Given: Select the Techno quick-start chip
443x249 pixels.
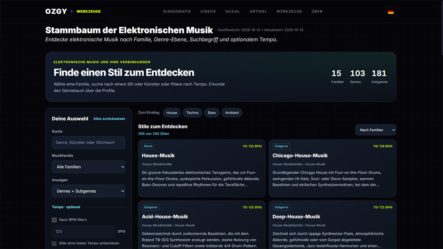Looking at the screenshot, I should (x=192, y=113).
